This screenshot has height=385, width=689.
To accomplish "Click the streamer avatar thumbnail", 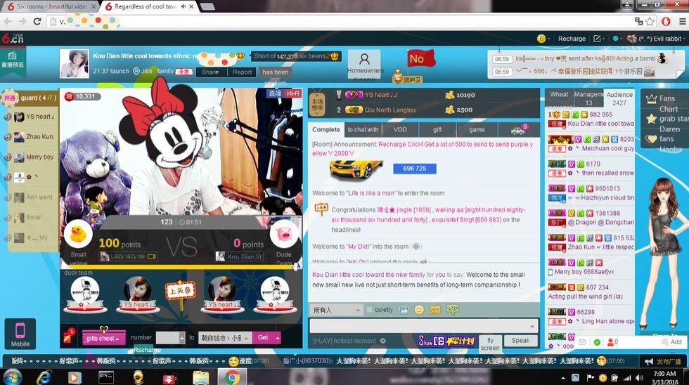I will pos(74,64).
